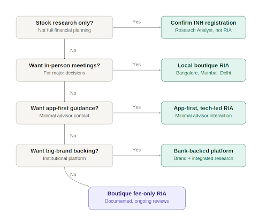The width and height of the screenshot is (274, 216).
Task: Click the 'Confirm INH registration' outcome box
Action: (x=203, y=27)
